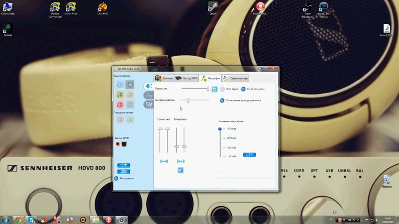This screenshot has width=399, height=224.
Task: Select the ClickMeR pumpkin desktop icon
Action: [x=102, y=9]
